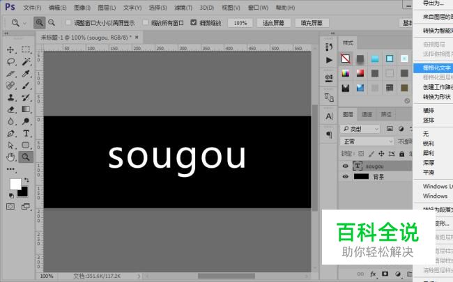Open the 文件(F) menu
Screen dimensions: 453x282
coord(32,8)
